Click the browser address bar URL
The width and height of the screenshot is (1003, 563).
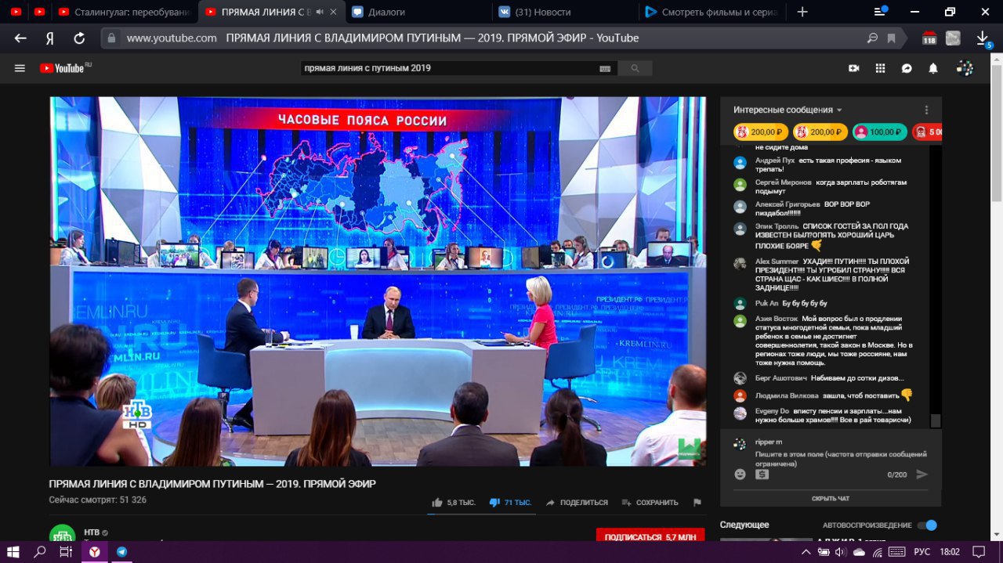pos(172,38)
